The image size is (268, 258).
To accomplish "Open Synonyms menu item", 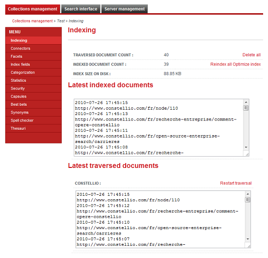I will (x=33, y=113).
